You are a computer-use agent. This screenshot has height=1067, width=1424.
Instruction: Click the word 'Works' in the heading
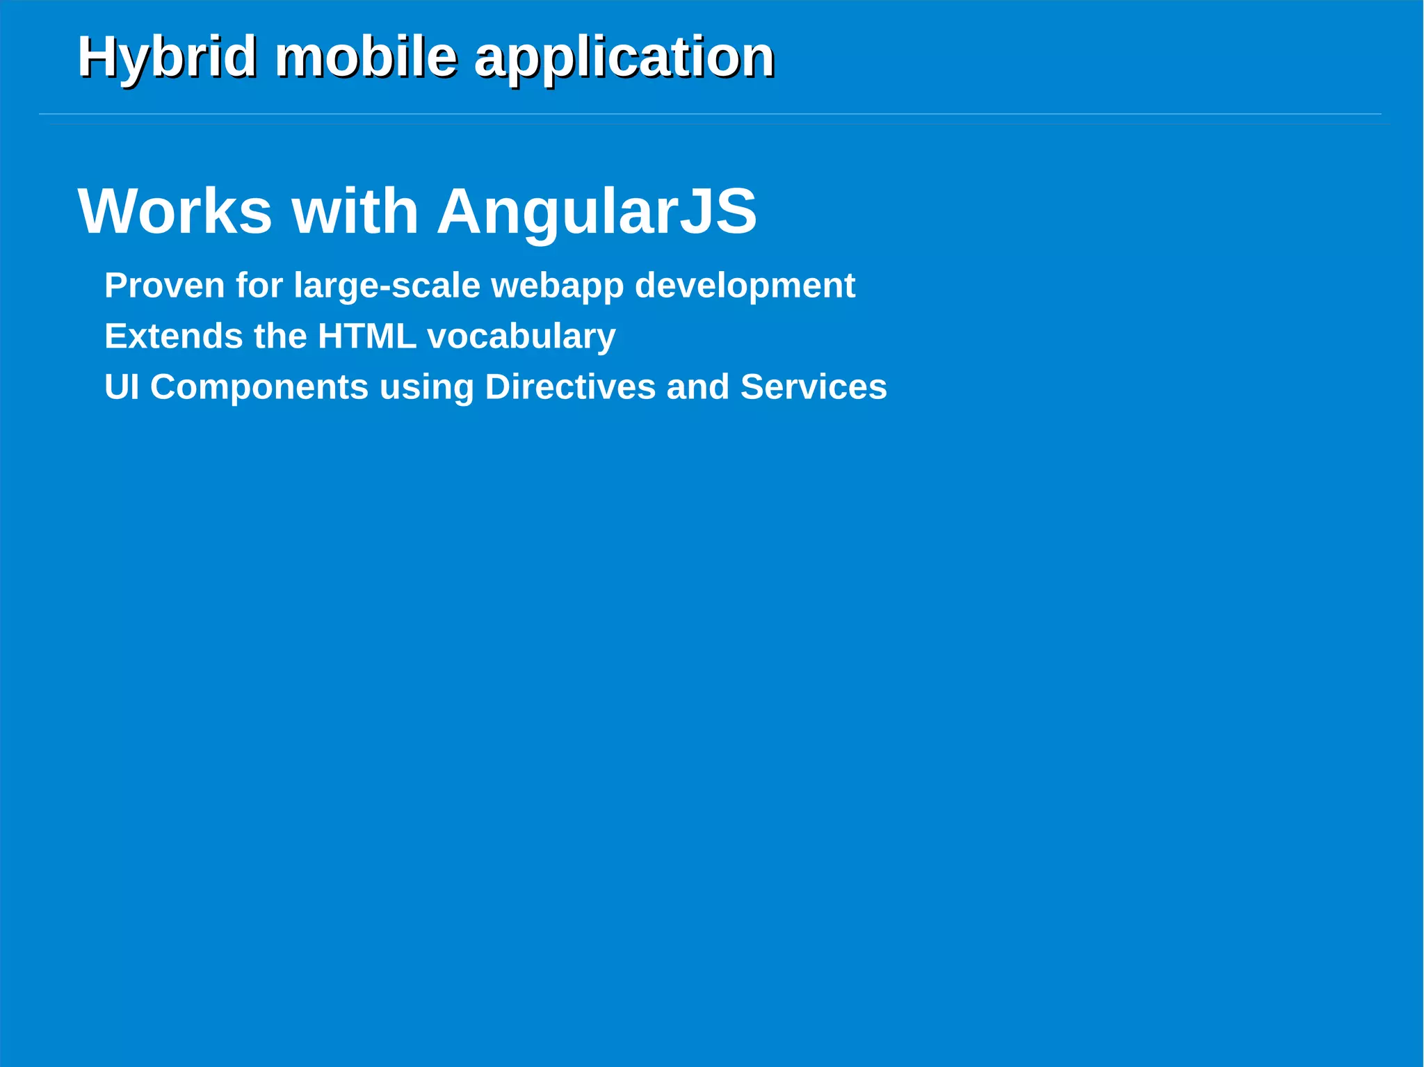pyautogui.click(x=175, y=211)
